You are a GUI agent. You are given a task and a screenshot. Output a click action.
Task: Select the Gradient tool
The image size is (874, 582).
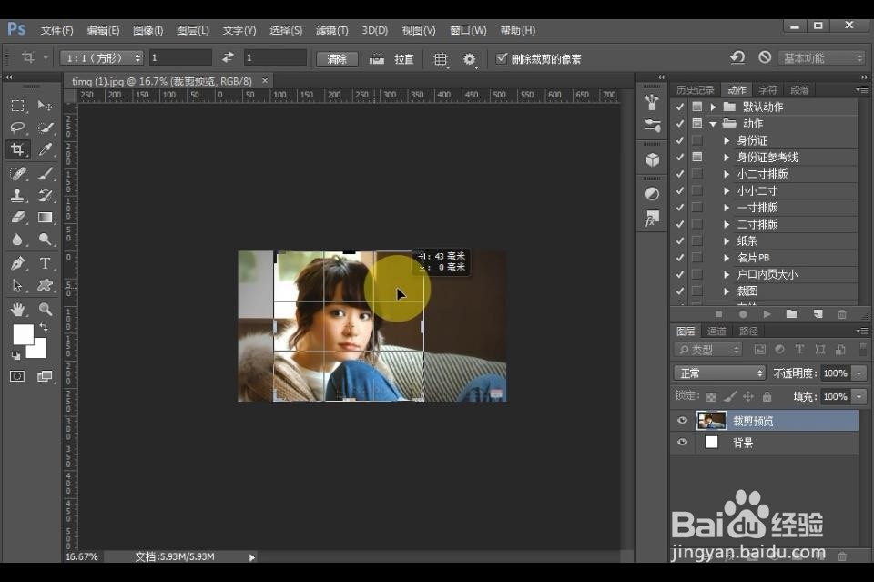[46, 218]
